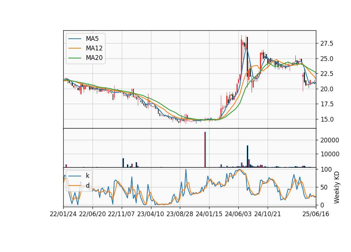Click the 25/06/16 date label
The height and width of the screenshot is (252, 351).
pyautogui.click(x=316, y=214)
